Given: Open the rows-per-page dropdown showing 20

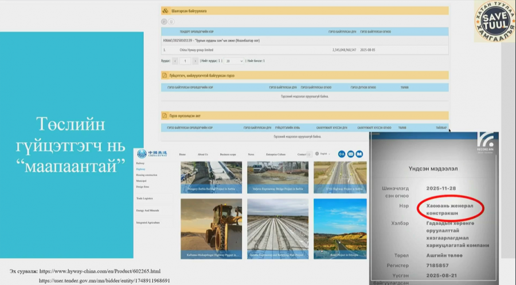Looking at the screenshot, I should tap(233, 61).
